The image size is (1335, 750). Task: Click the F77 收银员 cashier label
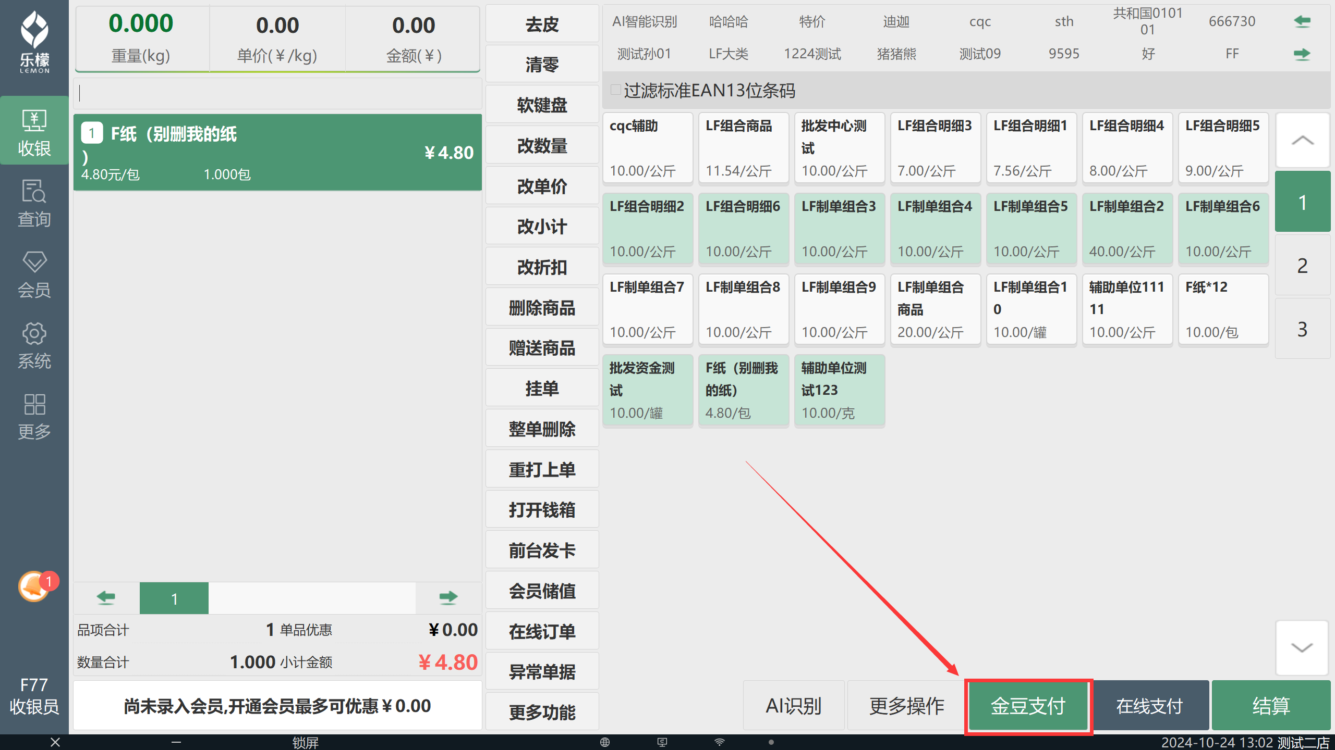tap(34, 696)
